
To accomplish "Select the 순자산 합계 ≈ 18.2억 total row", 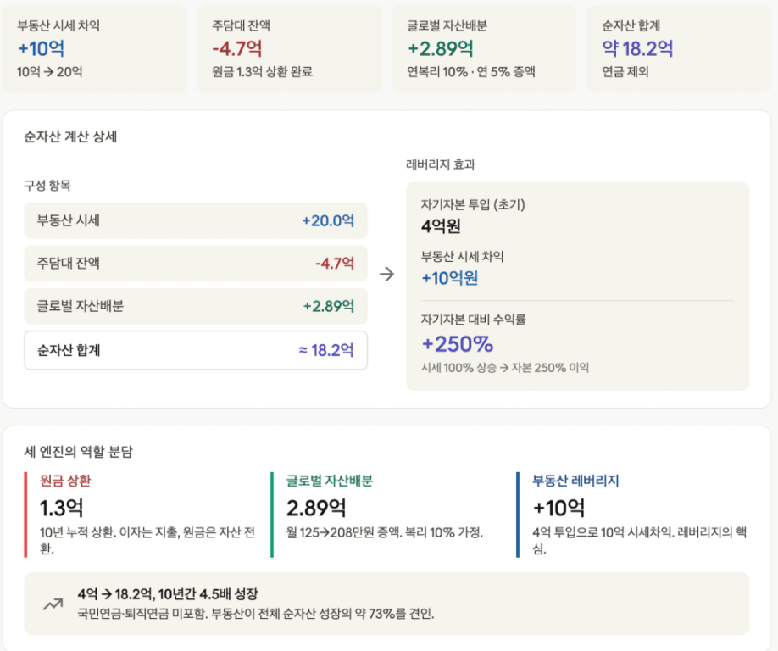I will (x=196, y=350).
